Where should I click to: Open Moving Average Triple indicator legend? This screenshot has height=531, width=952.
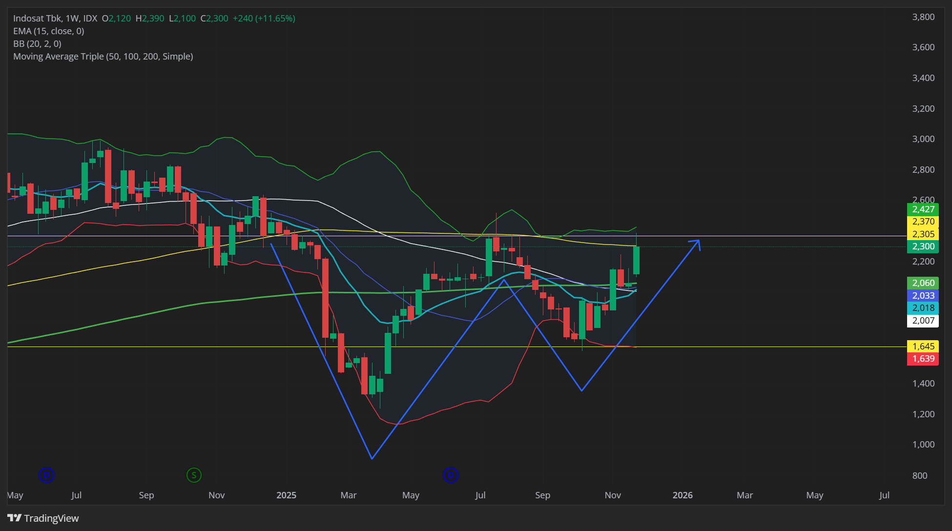(x=103, y=57)
